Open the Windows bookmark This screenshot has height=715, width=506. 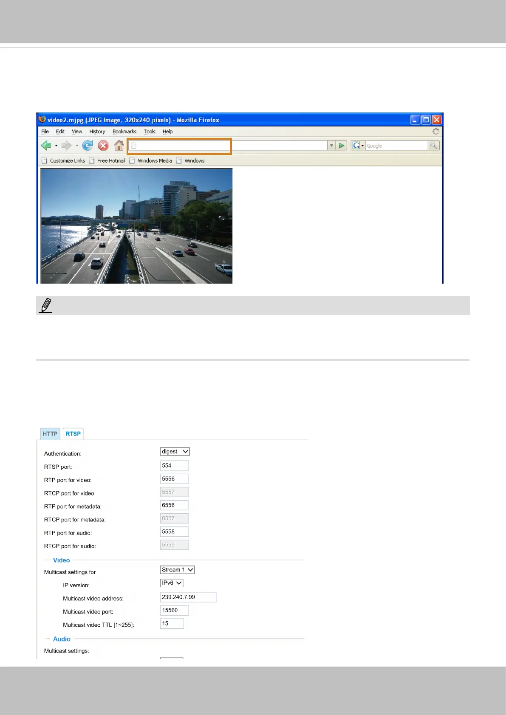click(x=190, y=160)
